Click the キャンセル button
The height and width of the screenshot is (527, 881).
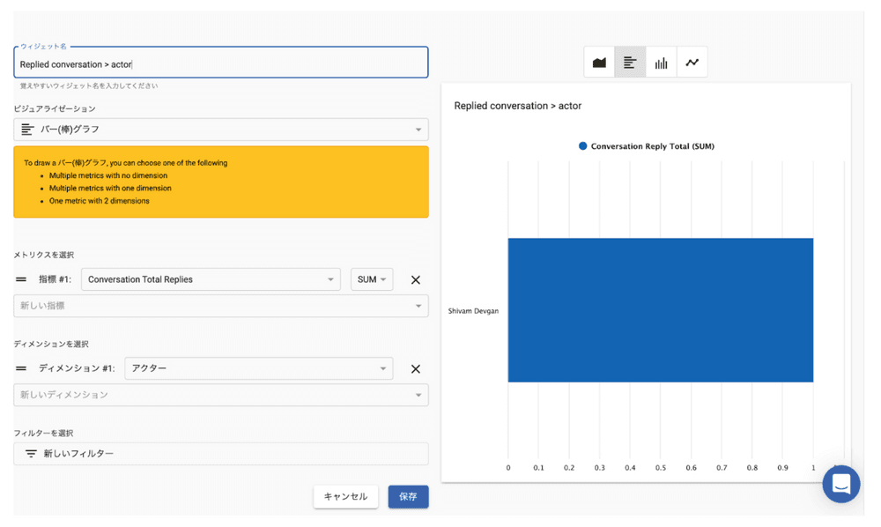[x=345, y=497]
